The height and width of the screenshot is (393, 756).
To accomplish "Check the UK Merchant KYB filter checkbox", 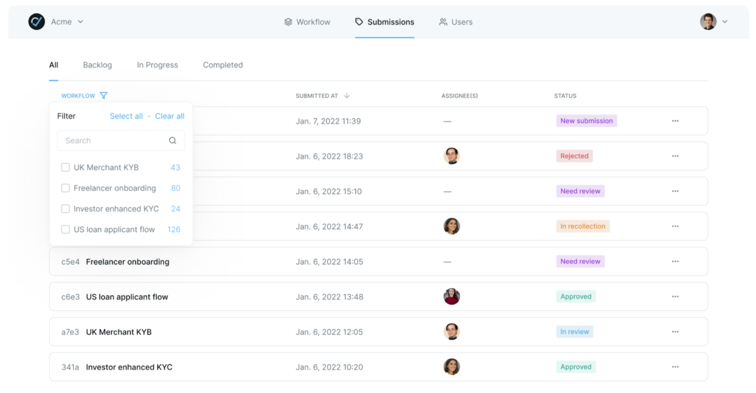I will (66, 168).
